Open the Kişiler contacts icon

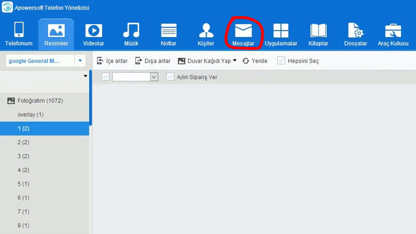pyautogui.click(x=206, y=31)
